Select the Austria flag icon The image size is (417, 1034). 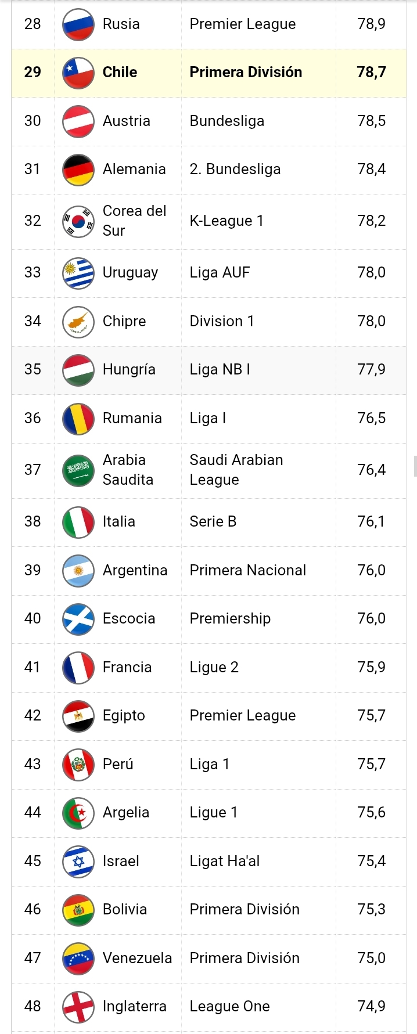[x=78, y=121]
